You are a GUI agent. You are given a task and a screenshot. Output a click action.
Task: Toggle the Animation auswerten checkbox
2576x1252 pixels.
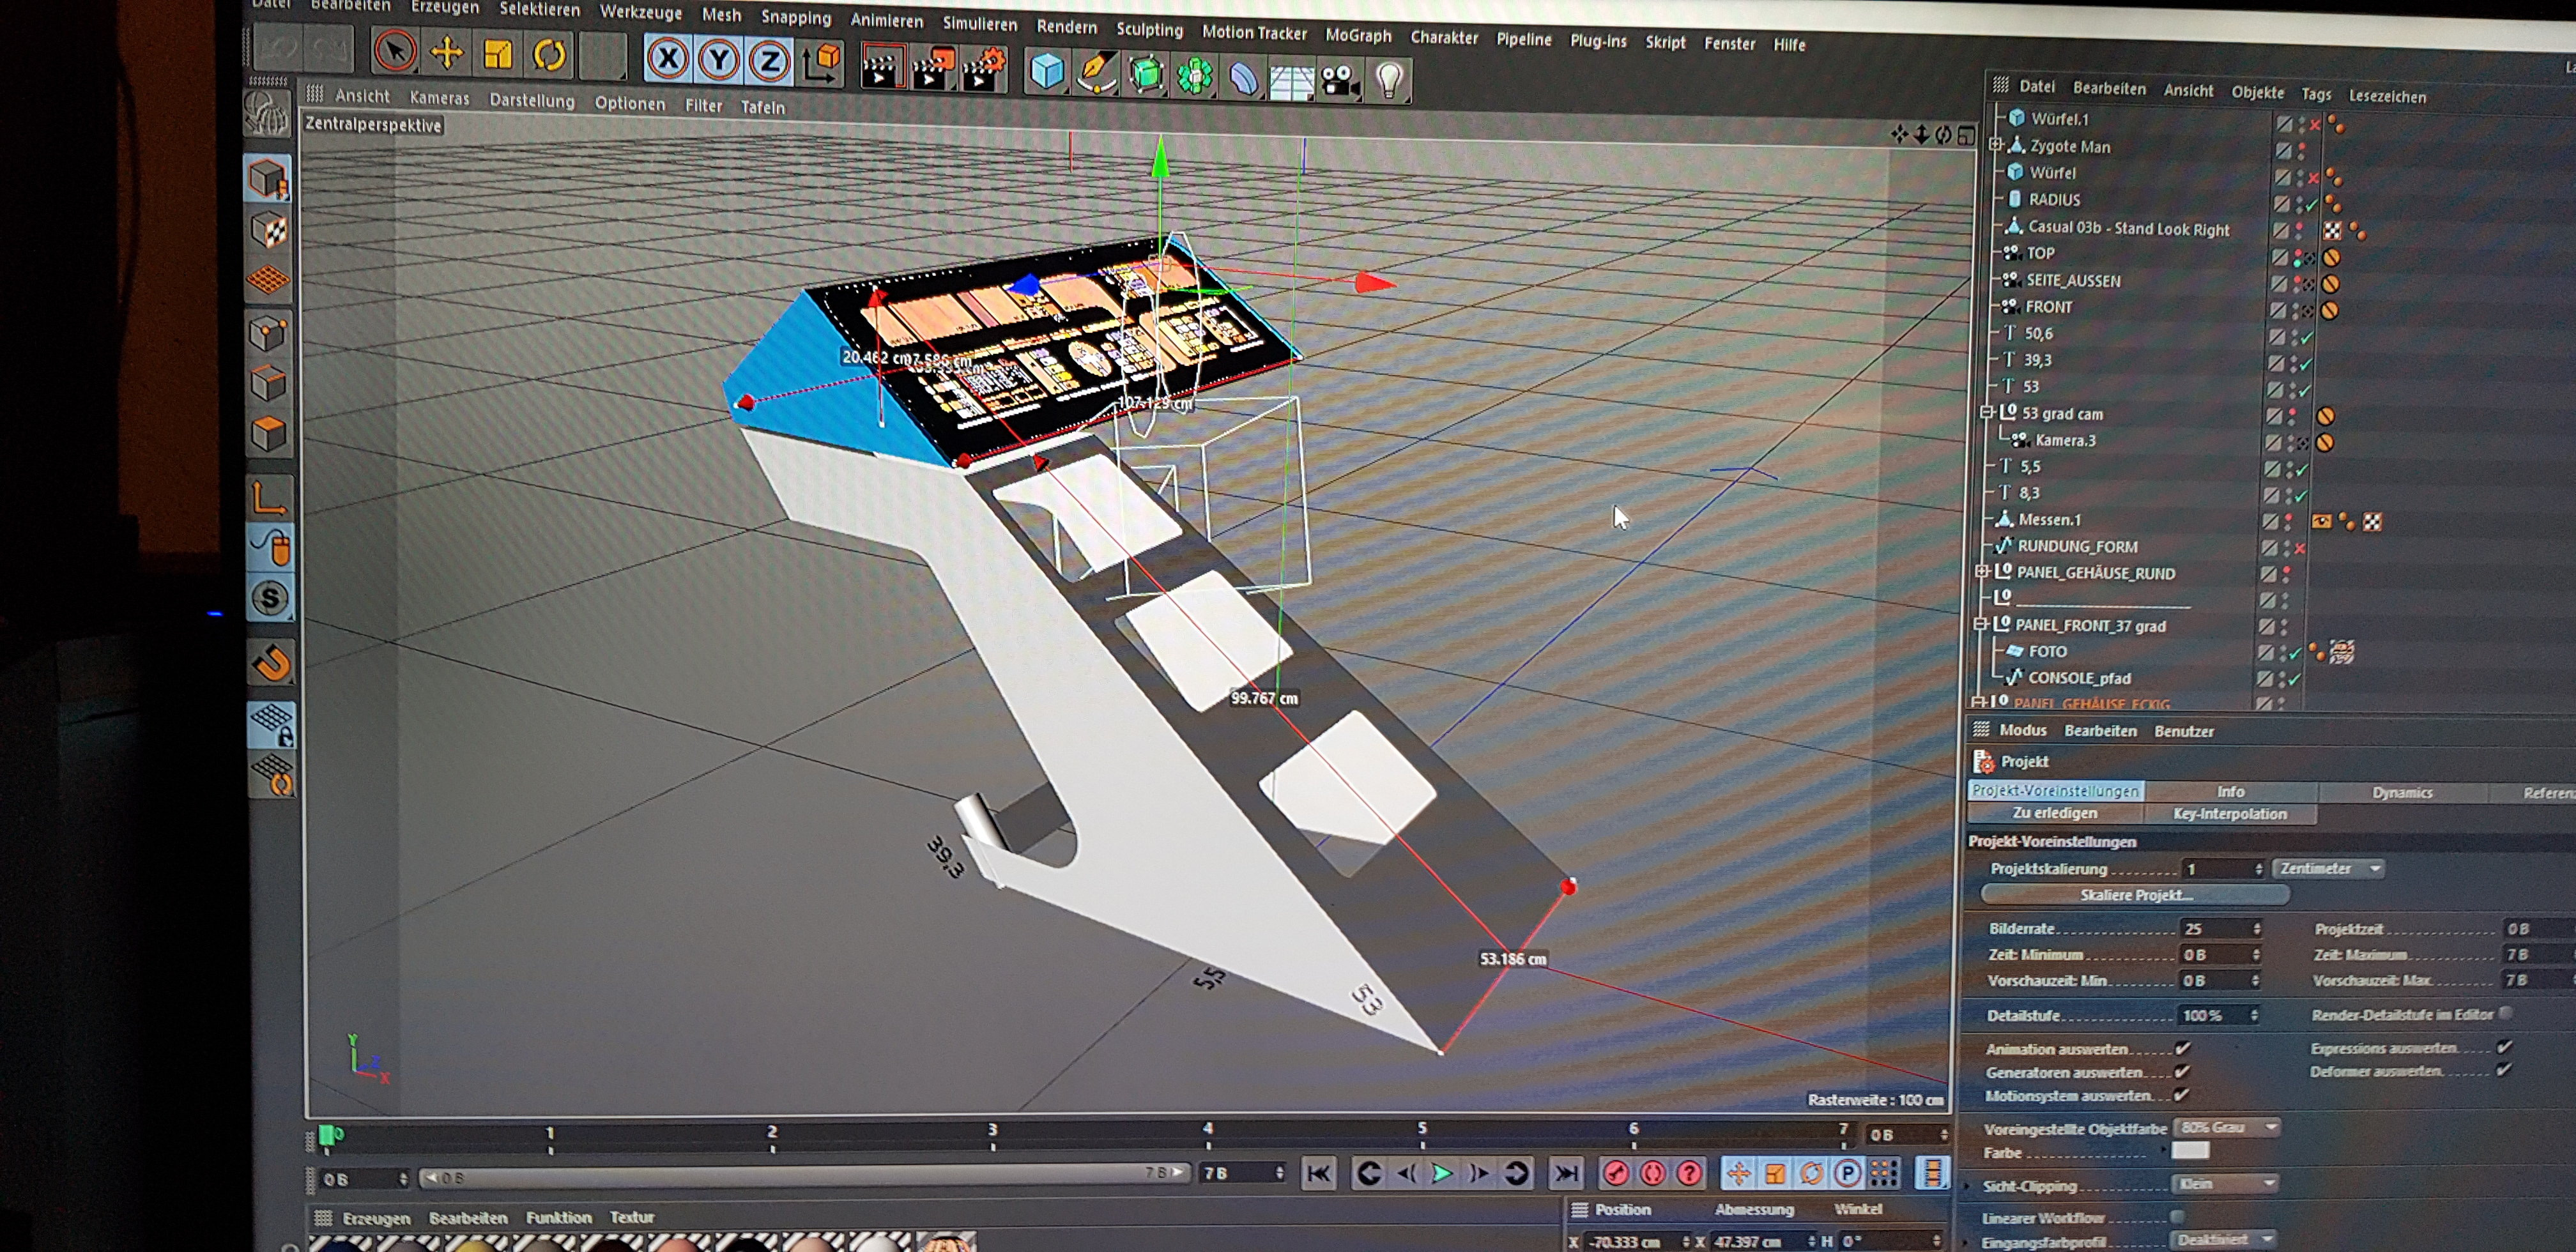(x=2183, y=1048)
